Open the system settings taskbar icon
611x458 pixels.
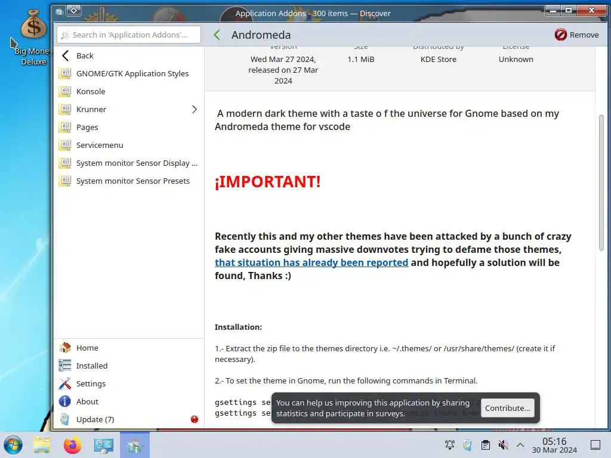tap(104, 445)
